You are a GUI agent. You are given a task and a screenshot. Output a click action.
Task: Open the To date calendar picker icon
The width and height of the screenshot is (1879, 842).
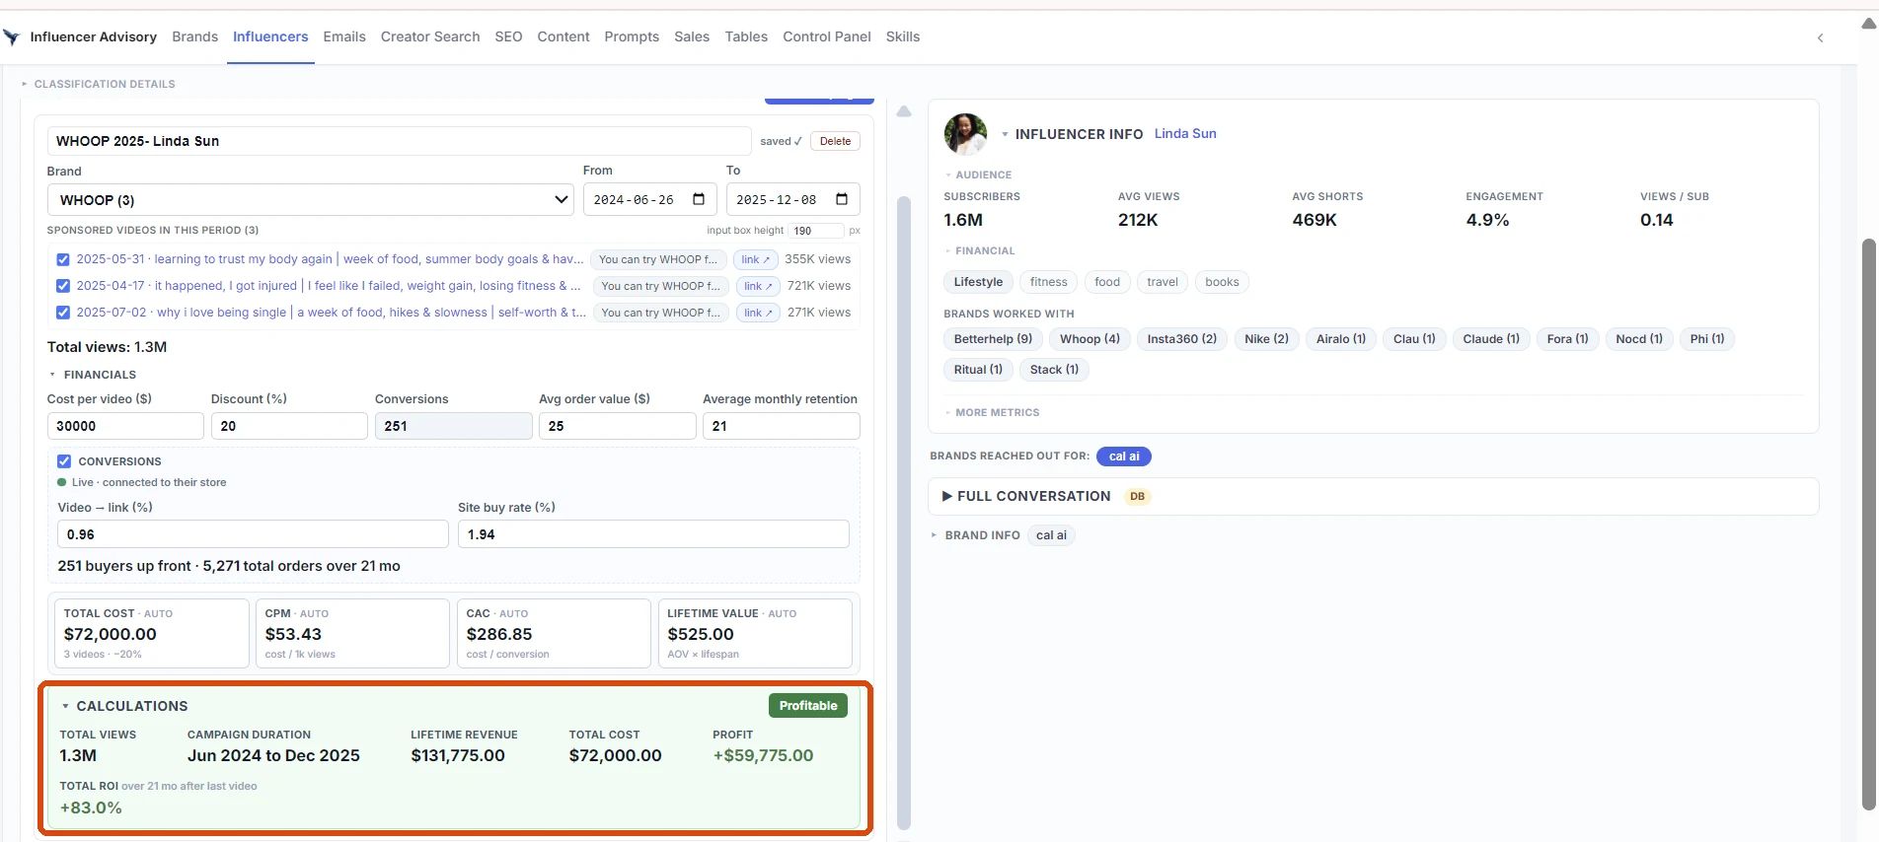tap(842, 199)
